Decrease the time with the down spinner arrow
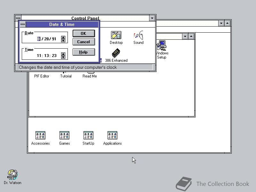Screen dimensions: 256x192 pyautogui.click(x=63, y=57)
